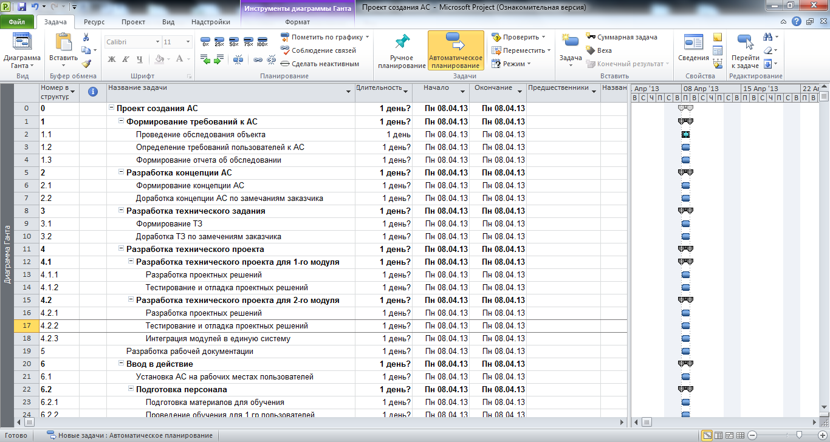830x442 pixels.
Task: Click the Insert Task icon
Action: click(571, 41)
